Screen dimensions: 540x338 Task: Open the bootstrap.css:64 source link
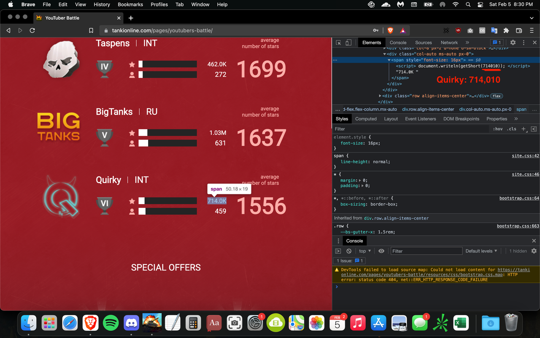coord(519,198)
